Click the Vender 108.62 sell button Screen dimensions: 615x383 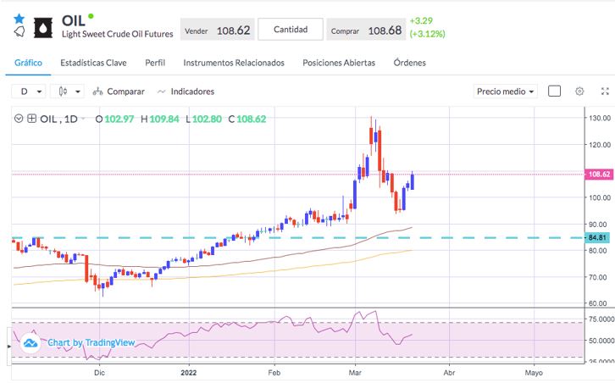tap(218, 31)
